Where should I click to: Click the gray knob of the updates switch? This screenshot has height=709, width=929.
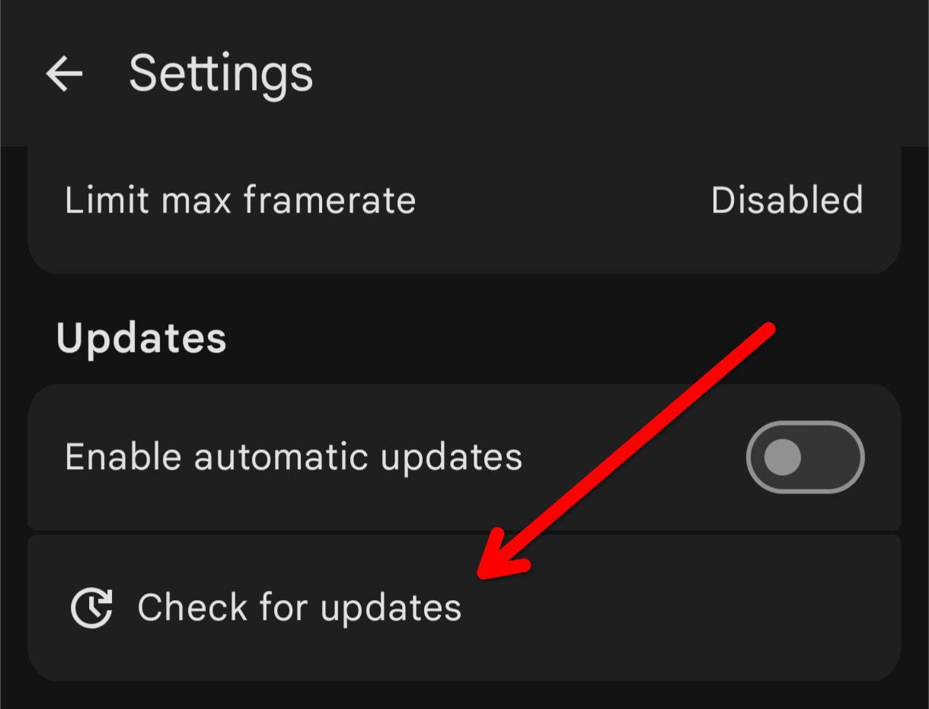click(x=782, y=457)
